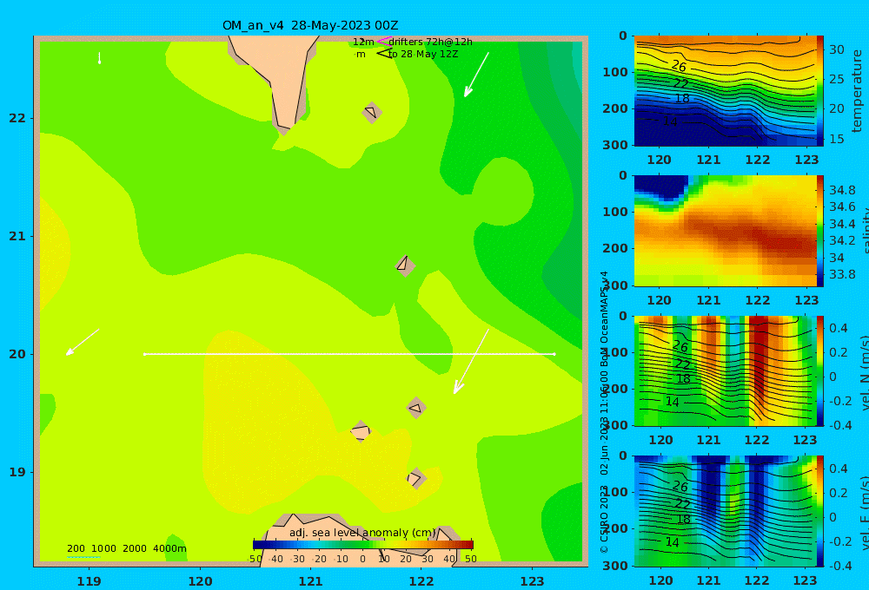The image size is (869, 590).
Task: Click the main map longitude label 123
Action: (533, 581)
